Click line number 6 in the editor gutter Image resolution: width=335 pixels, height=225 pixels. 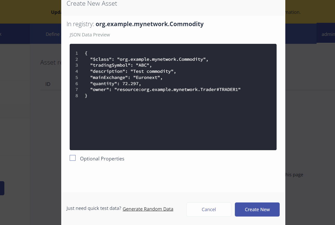point(77,84)
